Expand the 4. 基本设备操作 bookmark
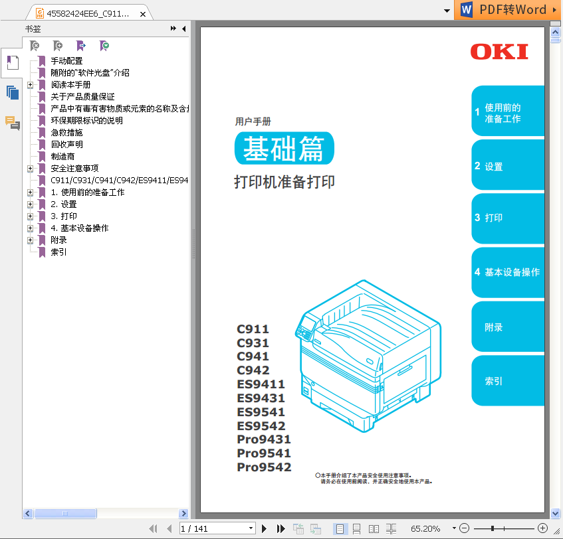 pos(30,228)
